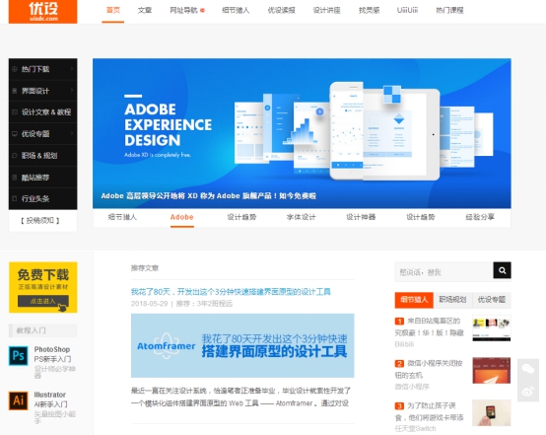Screen dimensions: 546x435
Task: Open the 设计讲座 nav item
Action: [x=326, y=11]
